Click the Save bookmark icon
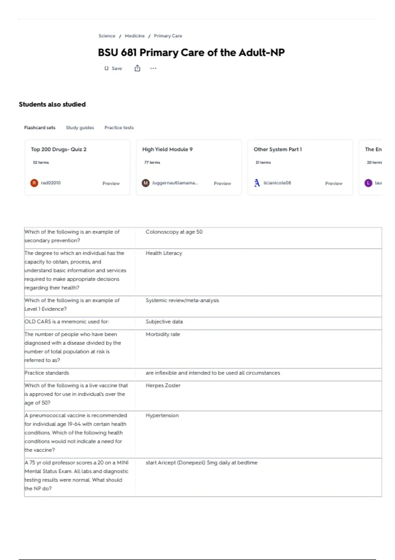The height and width of the screenshot is (560, 395). coord(106,69)
